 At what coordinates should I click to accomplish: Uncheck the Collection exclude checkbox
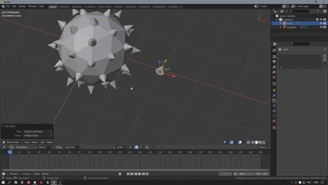click(x=317, y=20)
